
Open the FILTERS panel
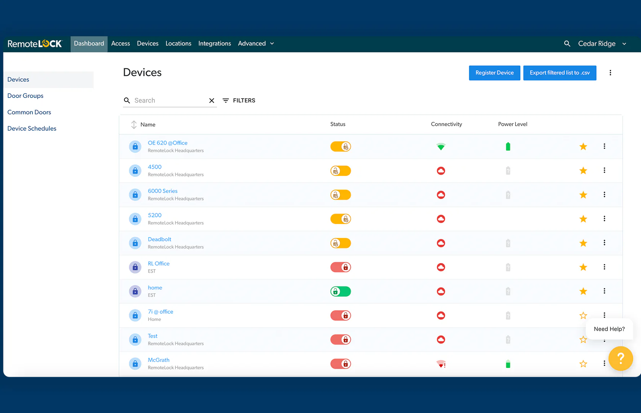point(239,101)
